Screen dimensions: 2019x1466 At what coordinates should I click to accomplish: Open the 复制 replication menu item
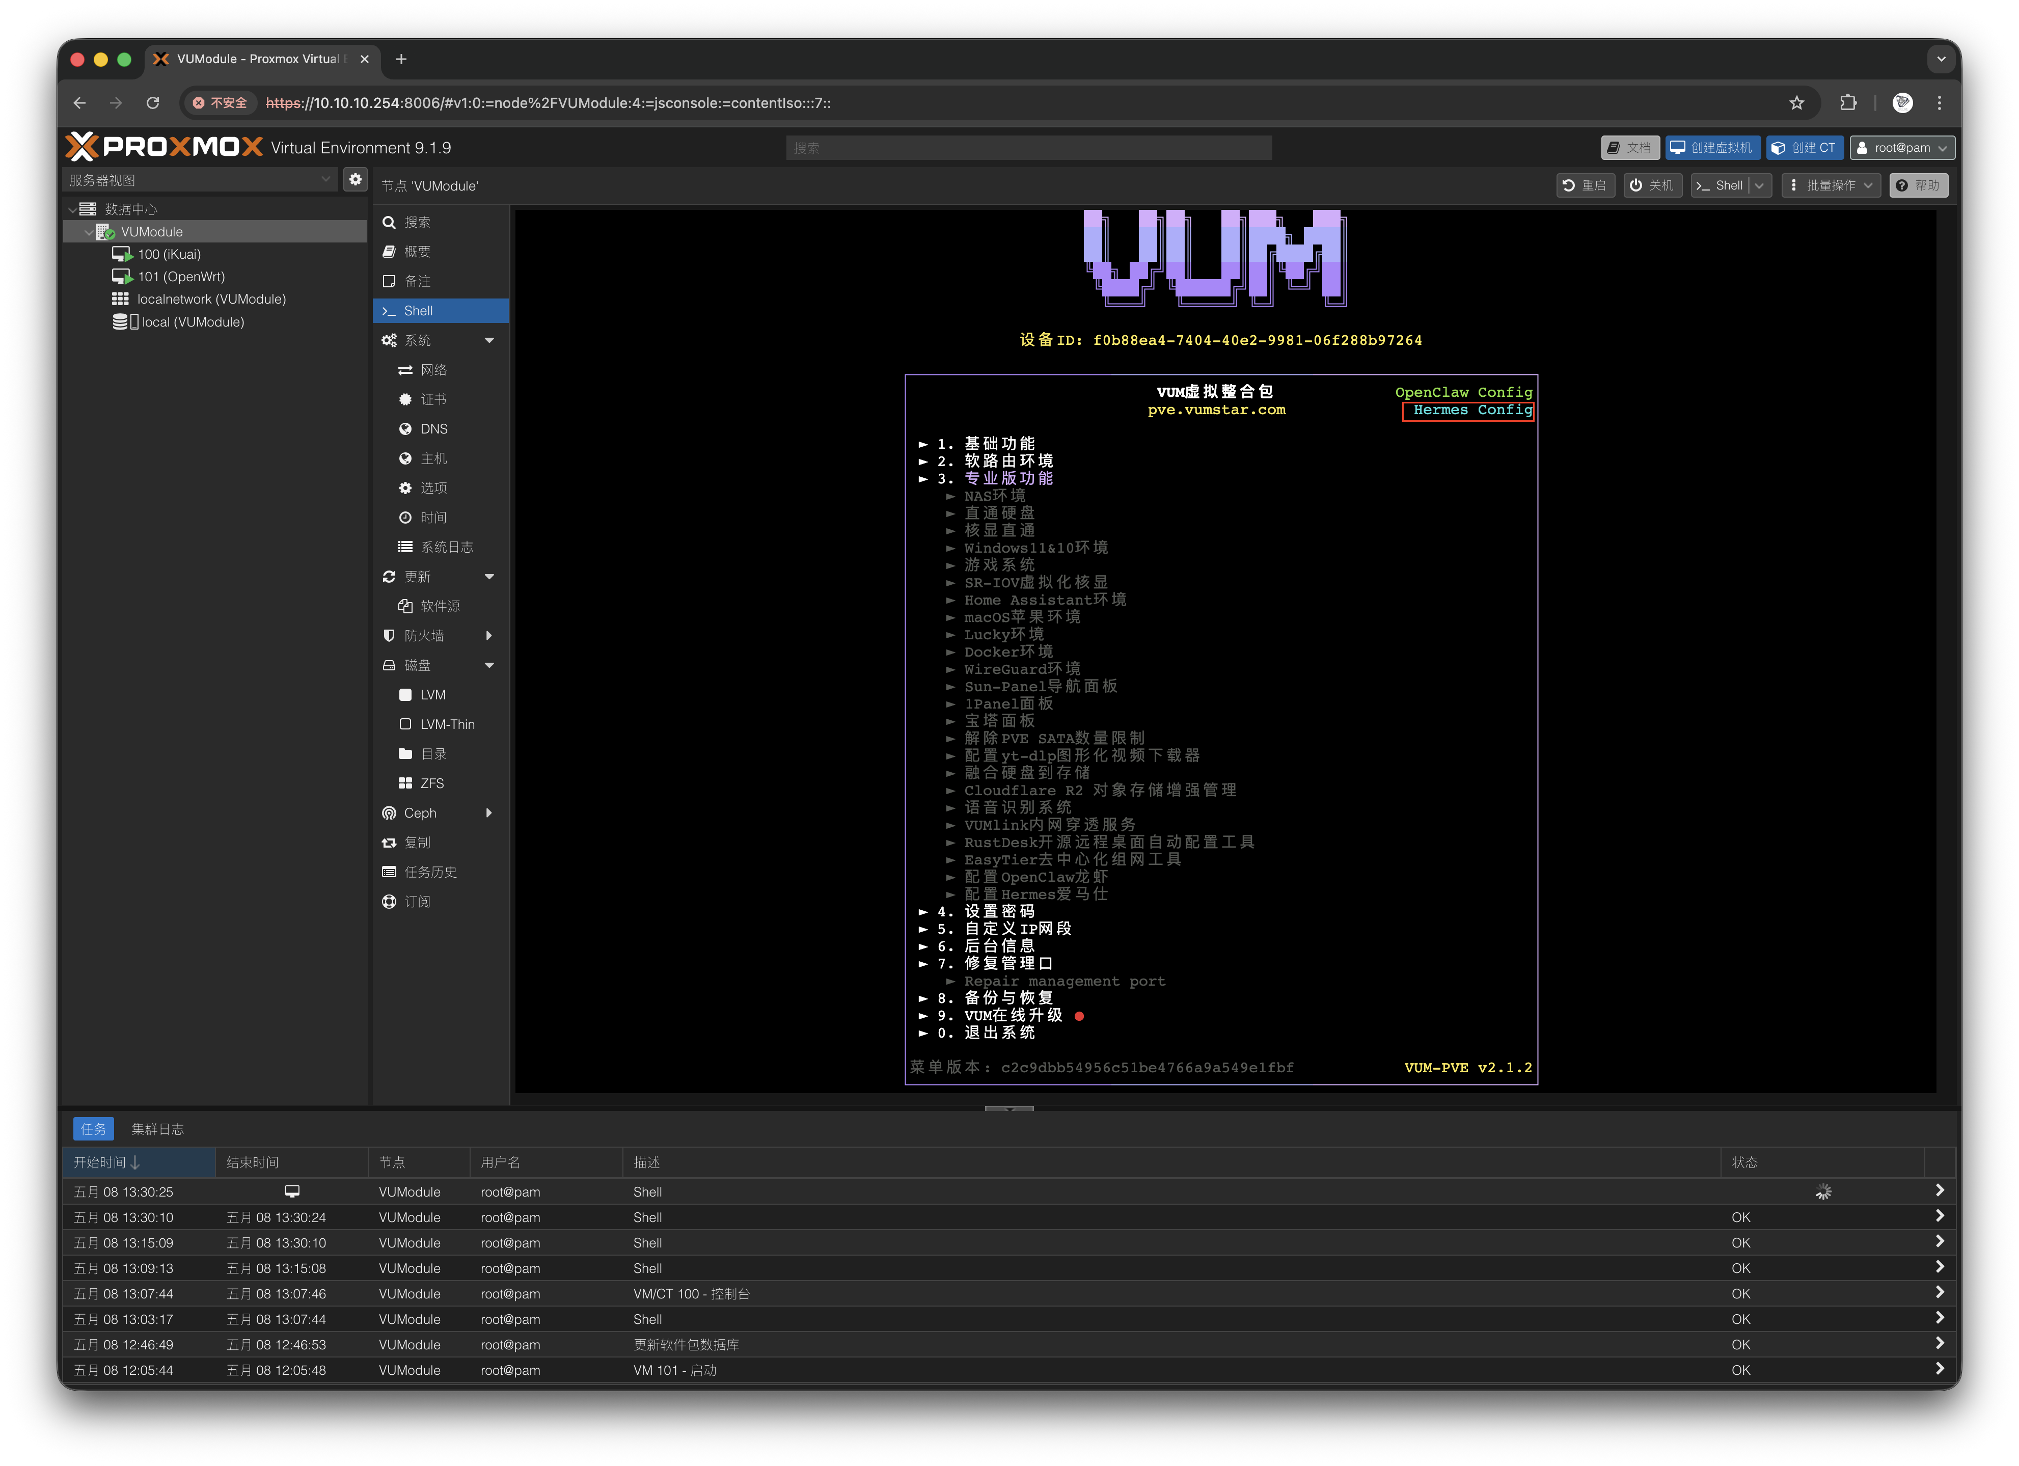(x=441, y=842)
